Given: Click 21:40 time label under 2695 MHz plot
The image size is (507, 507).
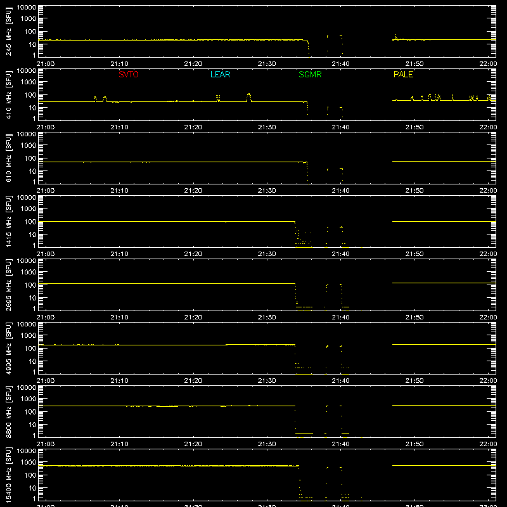Looking at the screenshot, I should [340, 318].
